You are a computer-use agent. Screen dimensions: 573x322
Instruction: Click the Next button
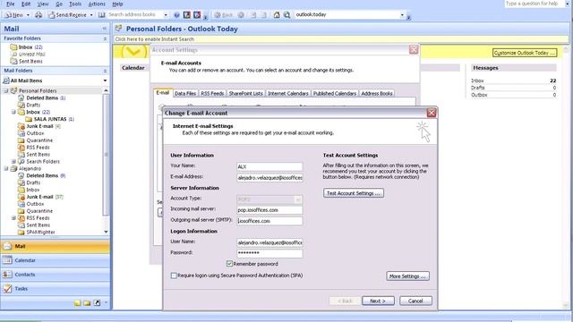click(378, 301)
